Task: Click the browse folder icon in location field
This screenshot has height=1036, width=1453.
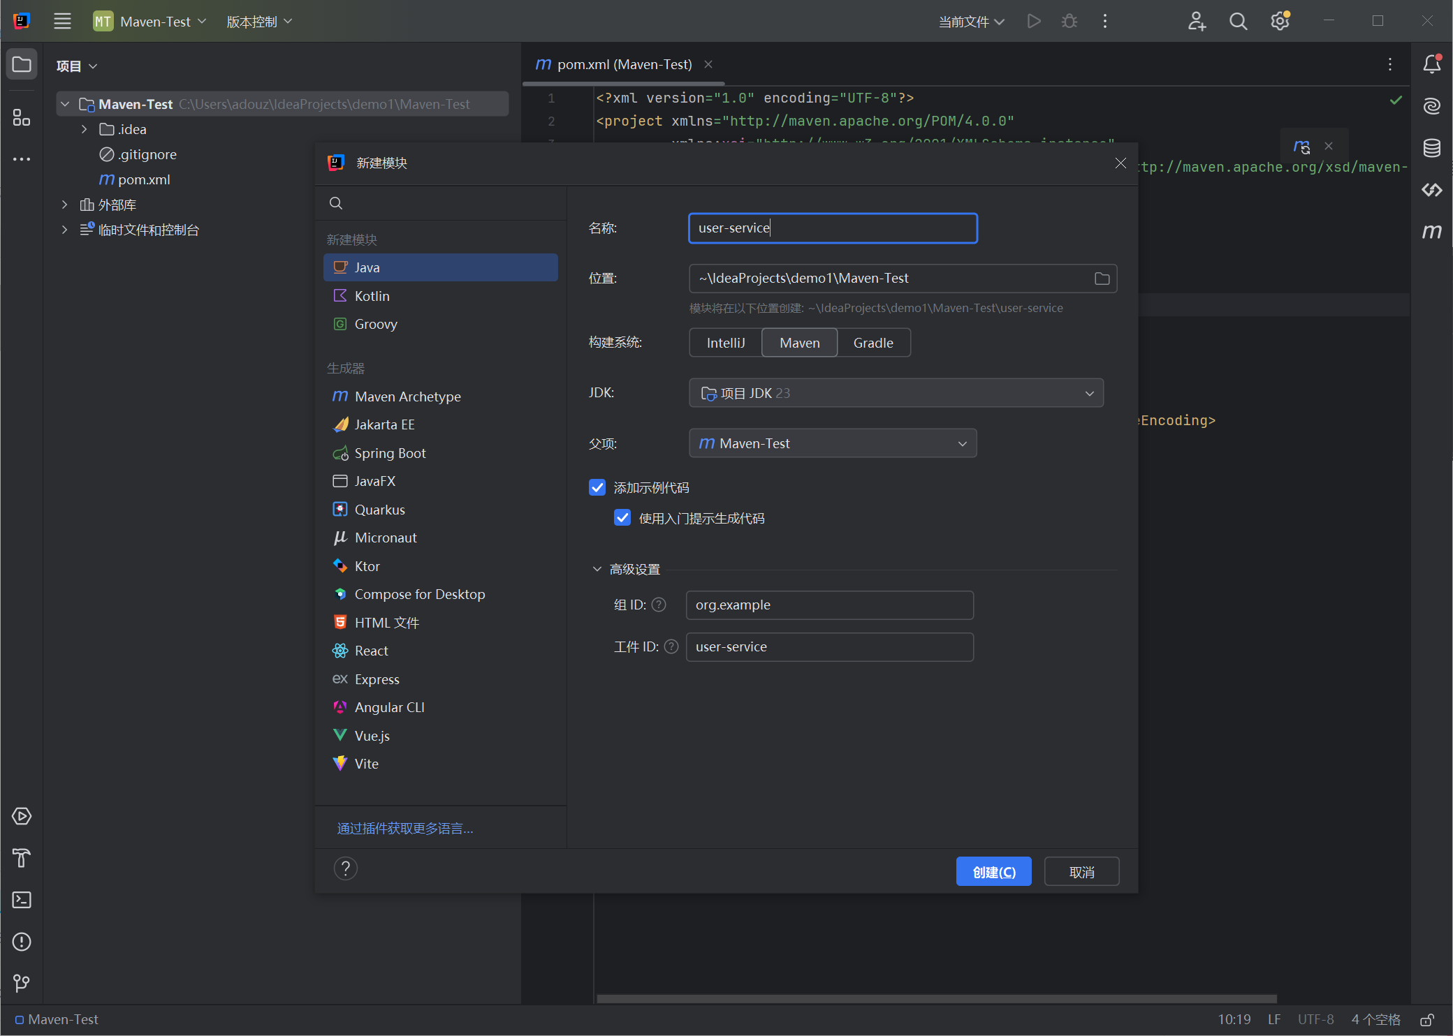Action: (1102, 279)
